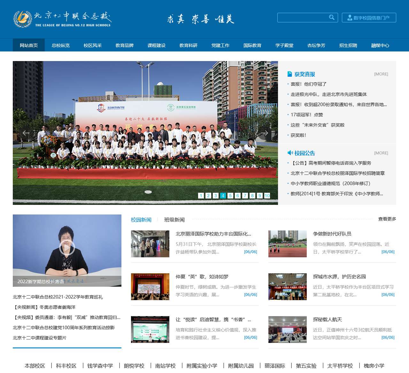Open the 党建工作 menu item
409x373 pixels.
click(x=220, y=45)
